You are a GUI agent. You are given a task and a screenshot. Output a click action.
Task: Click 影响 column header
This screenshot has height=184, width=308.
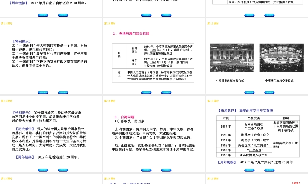coord(286,118)
